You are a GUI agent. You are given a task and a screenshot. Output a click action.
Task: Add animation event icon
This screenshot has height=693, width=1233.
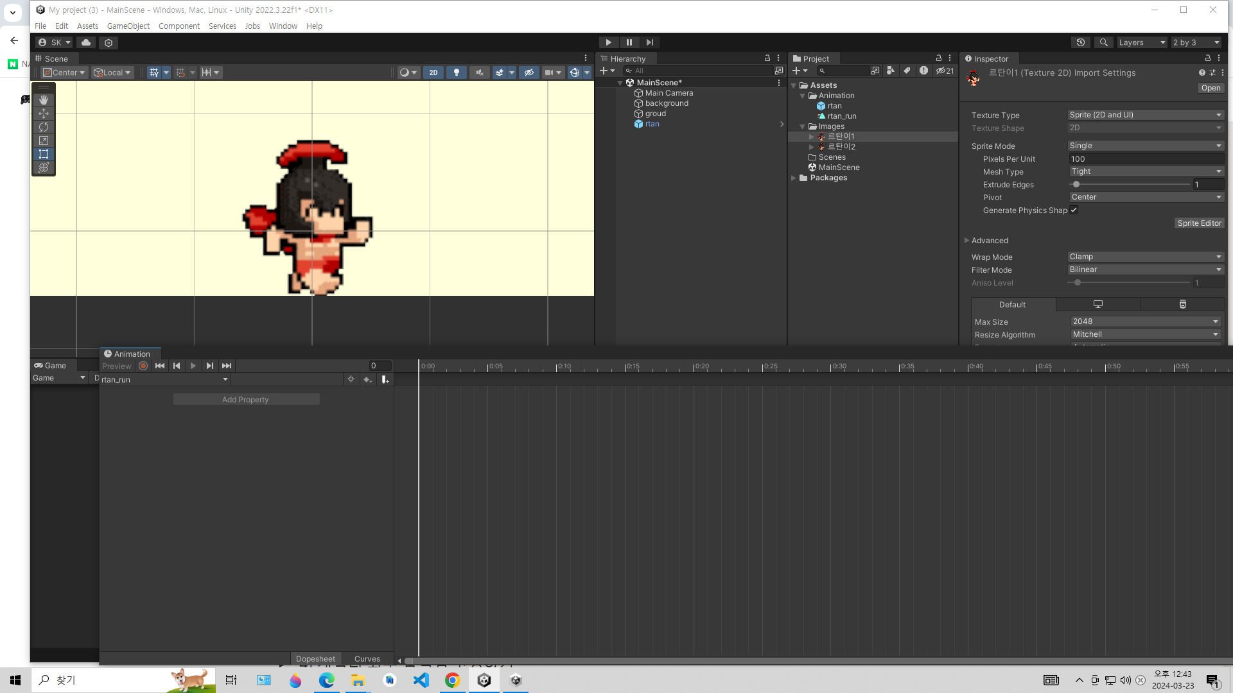point(385,380)
